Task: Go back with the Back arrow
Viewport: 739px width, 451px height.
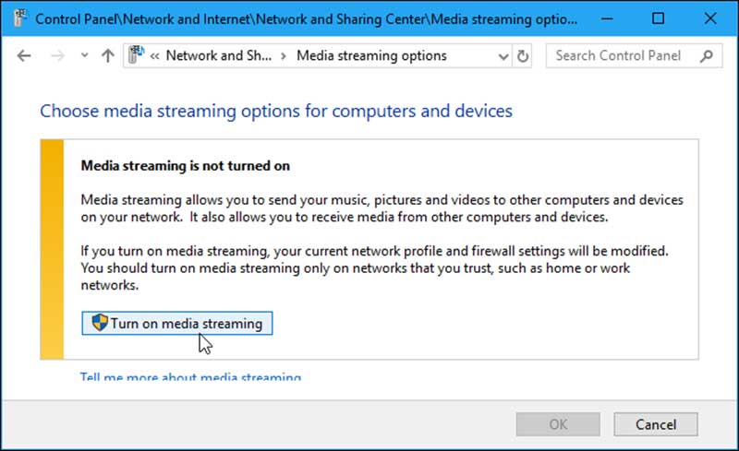Action: 24,56
